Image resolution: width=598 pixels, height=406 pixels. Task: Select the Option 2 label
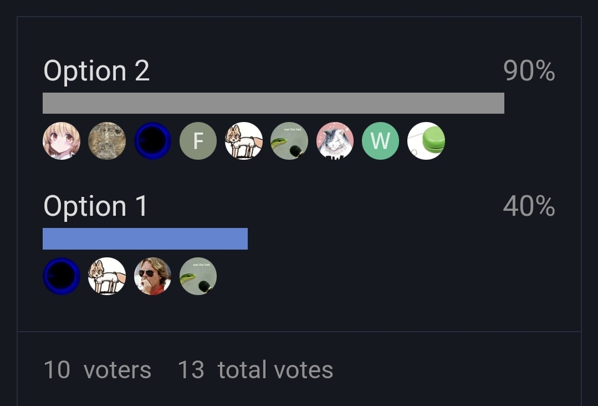(x=96, y=72)
